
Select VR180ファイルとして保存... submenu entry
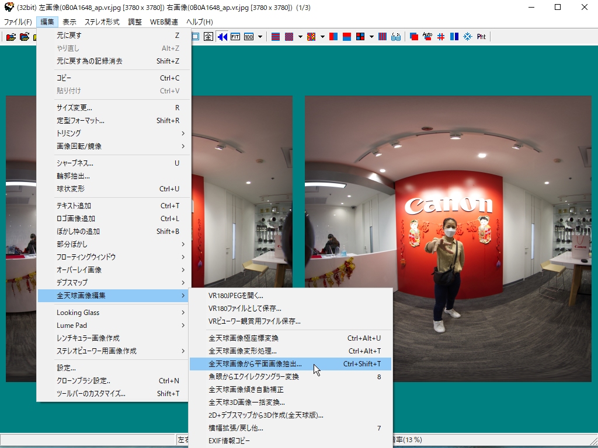click(291, 309)
